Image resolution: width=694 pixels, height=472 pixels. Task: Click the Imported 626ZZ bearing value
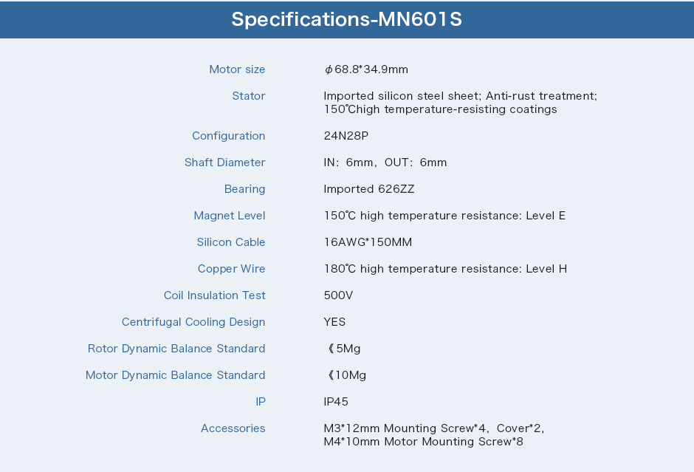point(369,189)
